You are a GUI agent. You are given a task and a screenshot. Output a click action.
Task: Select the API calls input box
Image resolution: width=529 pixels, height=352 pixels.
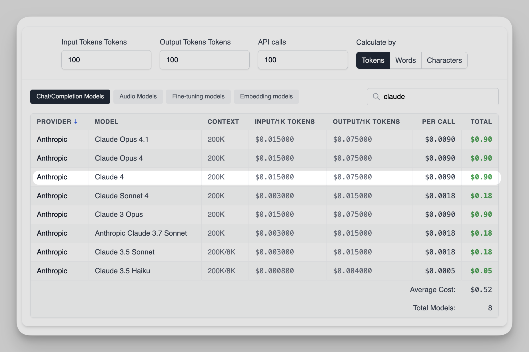303,60
